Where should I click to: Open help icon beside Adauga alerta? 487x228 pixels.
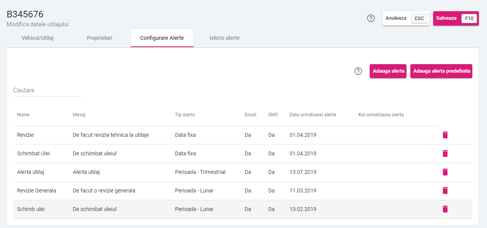(358, 71)
